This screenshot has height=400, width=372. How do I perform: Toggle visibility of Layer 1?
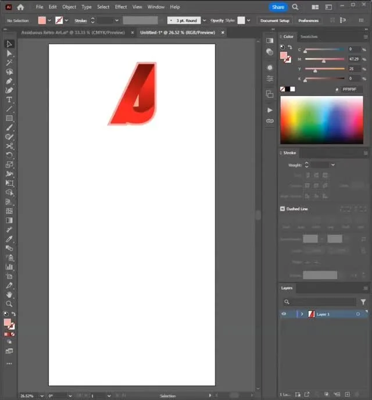[284, 314]
